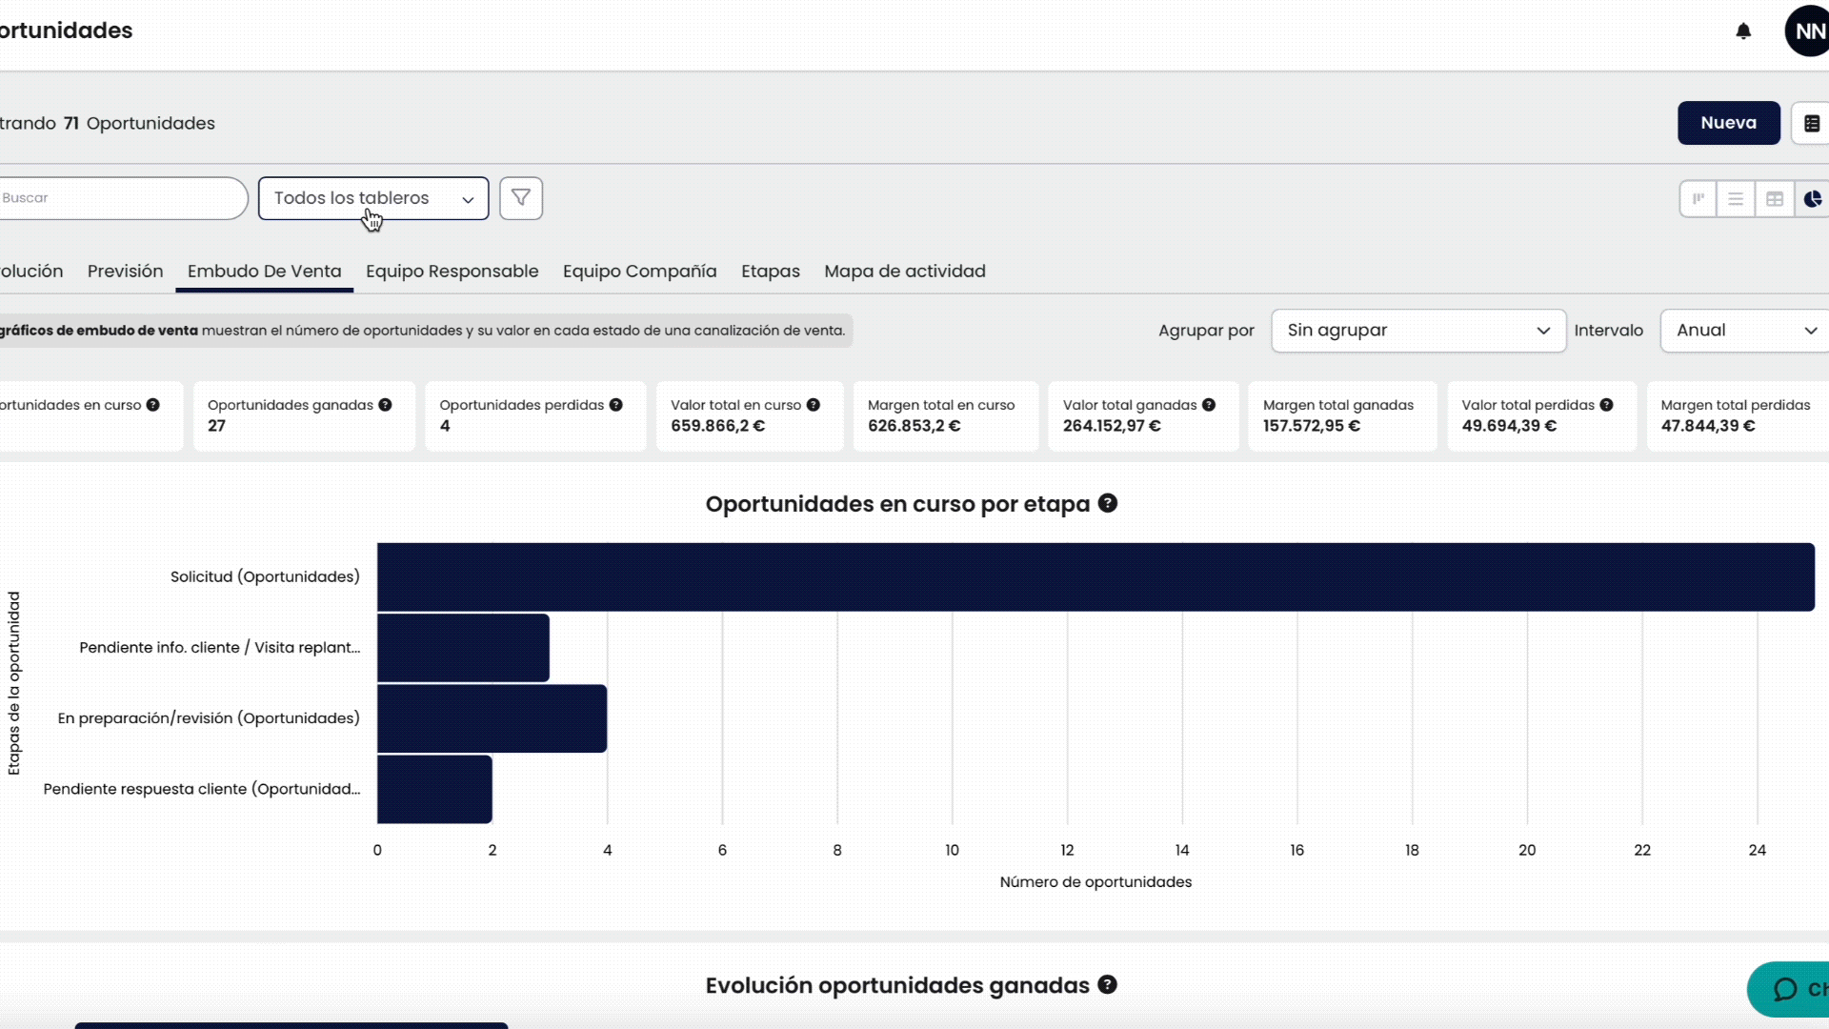The width and height of the screenshot is (1829, 1029).
Task: Show help for Oportunidades en curso por etapa chart
Action: (1107, 503)
